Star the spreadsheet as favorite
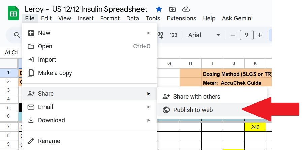 159,9
